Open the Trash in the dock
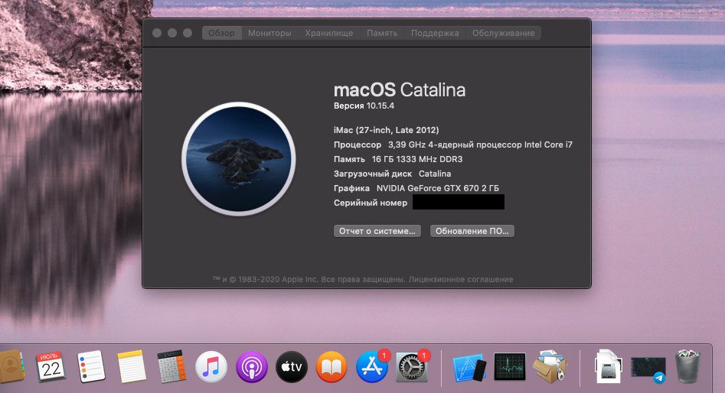 pyautogui.click(x=688, y=367)
